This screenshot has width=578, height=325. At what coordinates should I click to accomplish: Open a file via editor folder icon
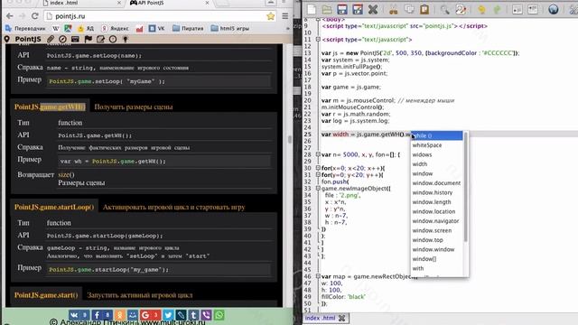click(327, 9)
